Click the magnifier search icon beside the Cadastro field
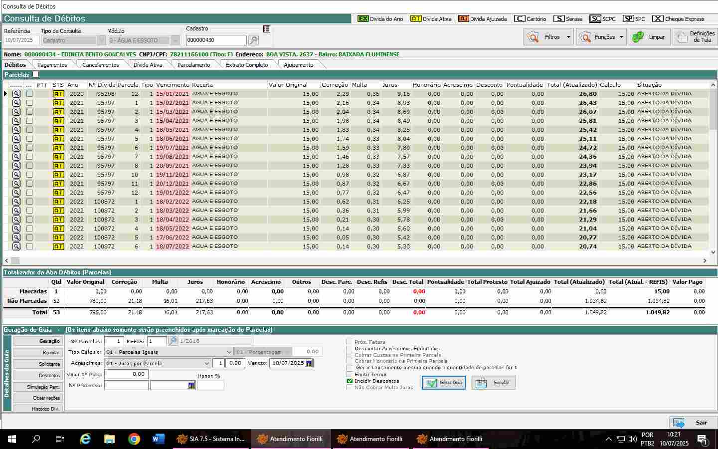718x449 pixels. pyautogui.click(x=253, y=40)
